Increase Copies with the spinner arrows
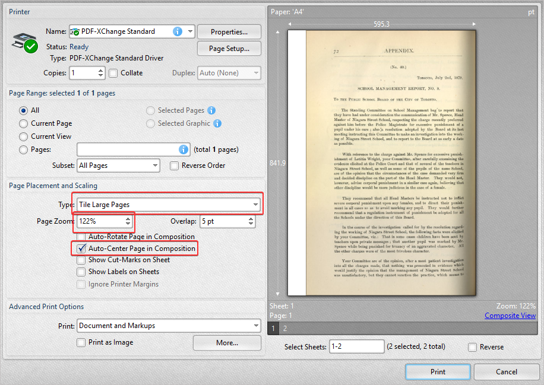Image resolution: width=544 pixels, height=385 pixels. [100, 70]
